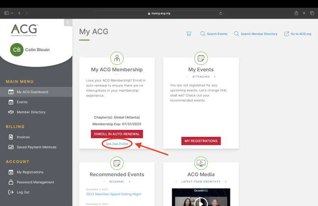Click the My ACG Membership person icon
This screenshot has height=206, width=318.
pos(117,58)
